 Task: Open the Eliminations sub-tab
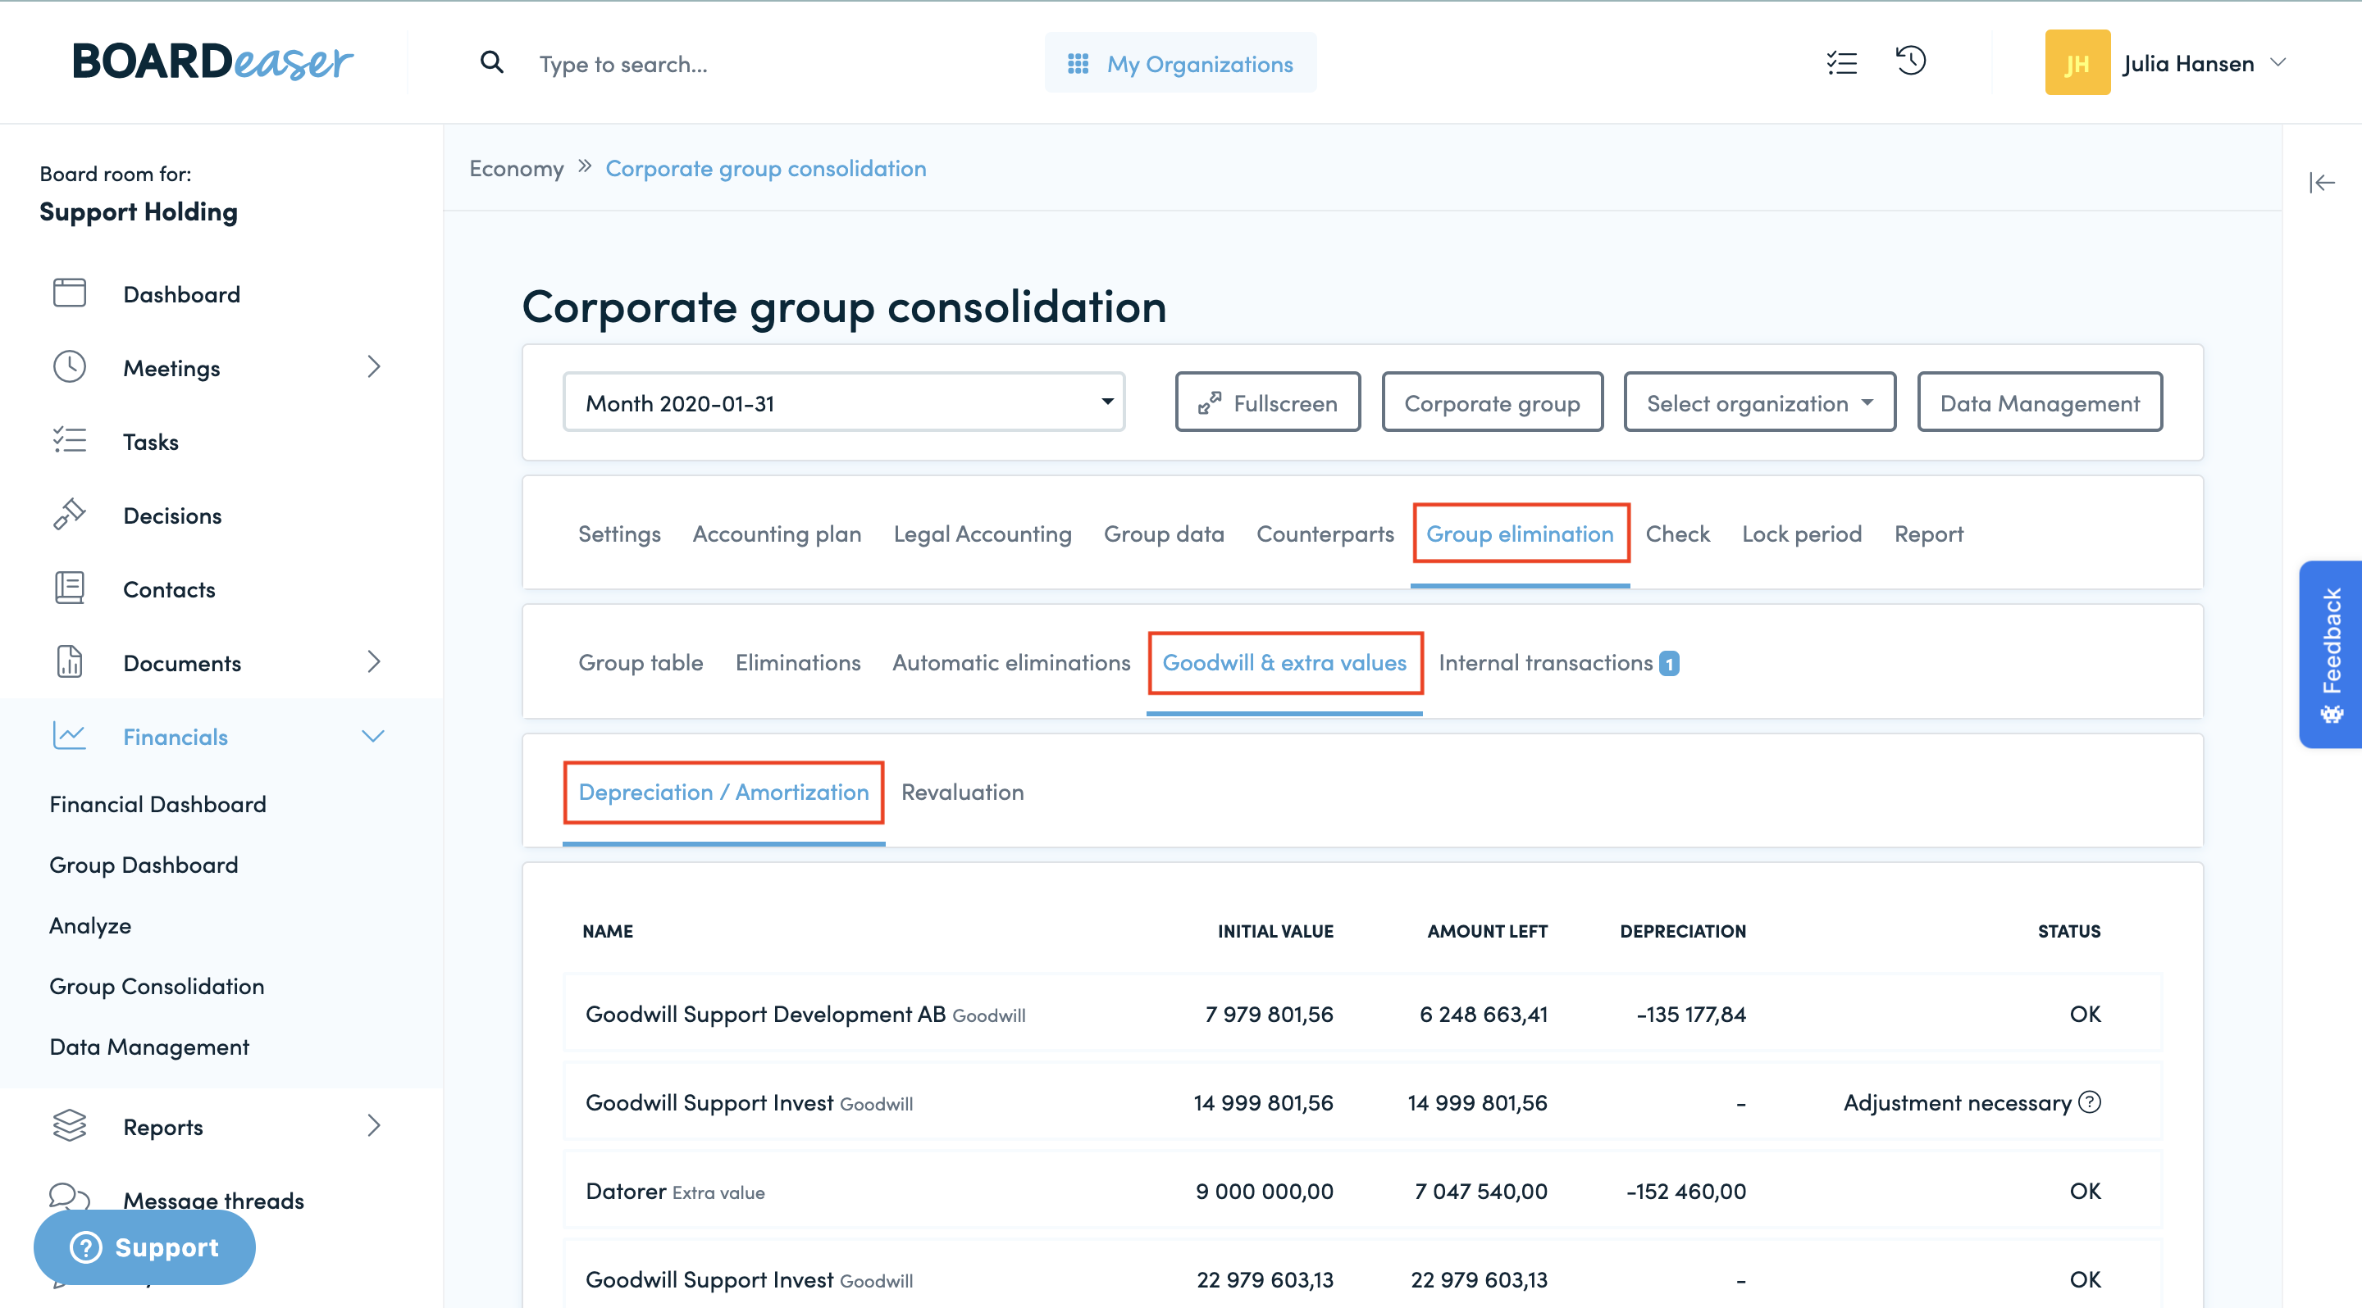(798, 662)
